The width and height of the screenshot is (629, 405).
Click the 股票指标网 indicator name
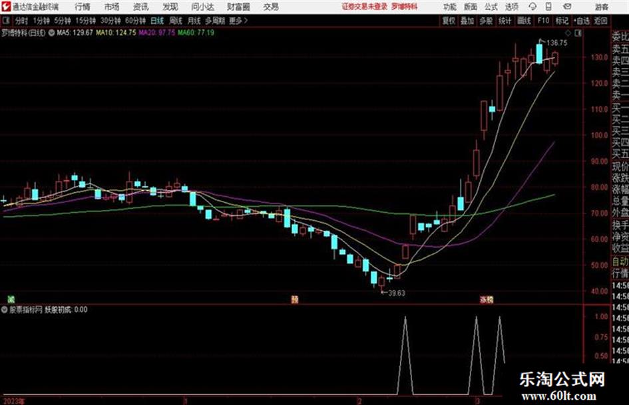tap(26, 309)
